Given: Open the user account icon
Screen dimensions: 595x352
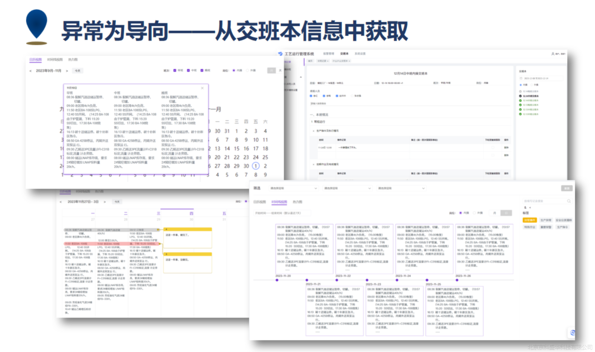Looking at the screenshot, I should [553, 54].
